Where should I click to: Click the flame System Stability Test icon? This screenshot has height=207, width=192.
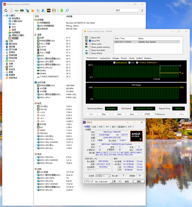(32, 11)
